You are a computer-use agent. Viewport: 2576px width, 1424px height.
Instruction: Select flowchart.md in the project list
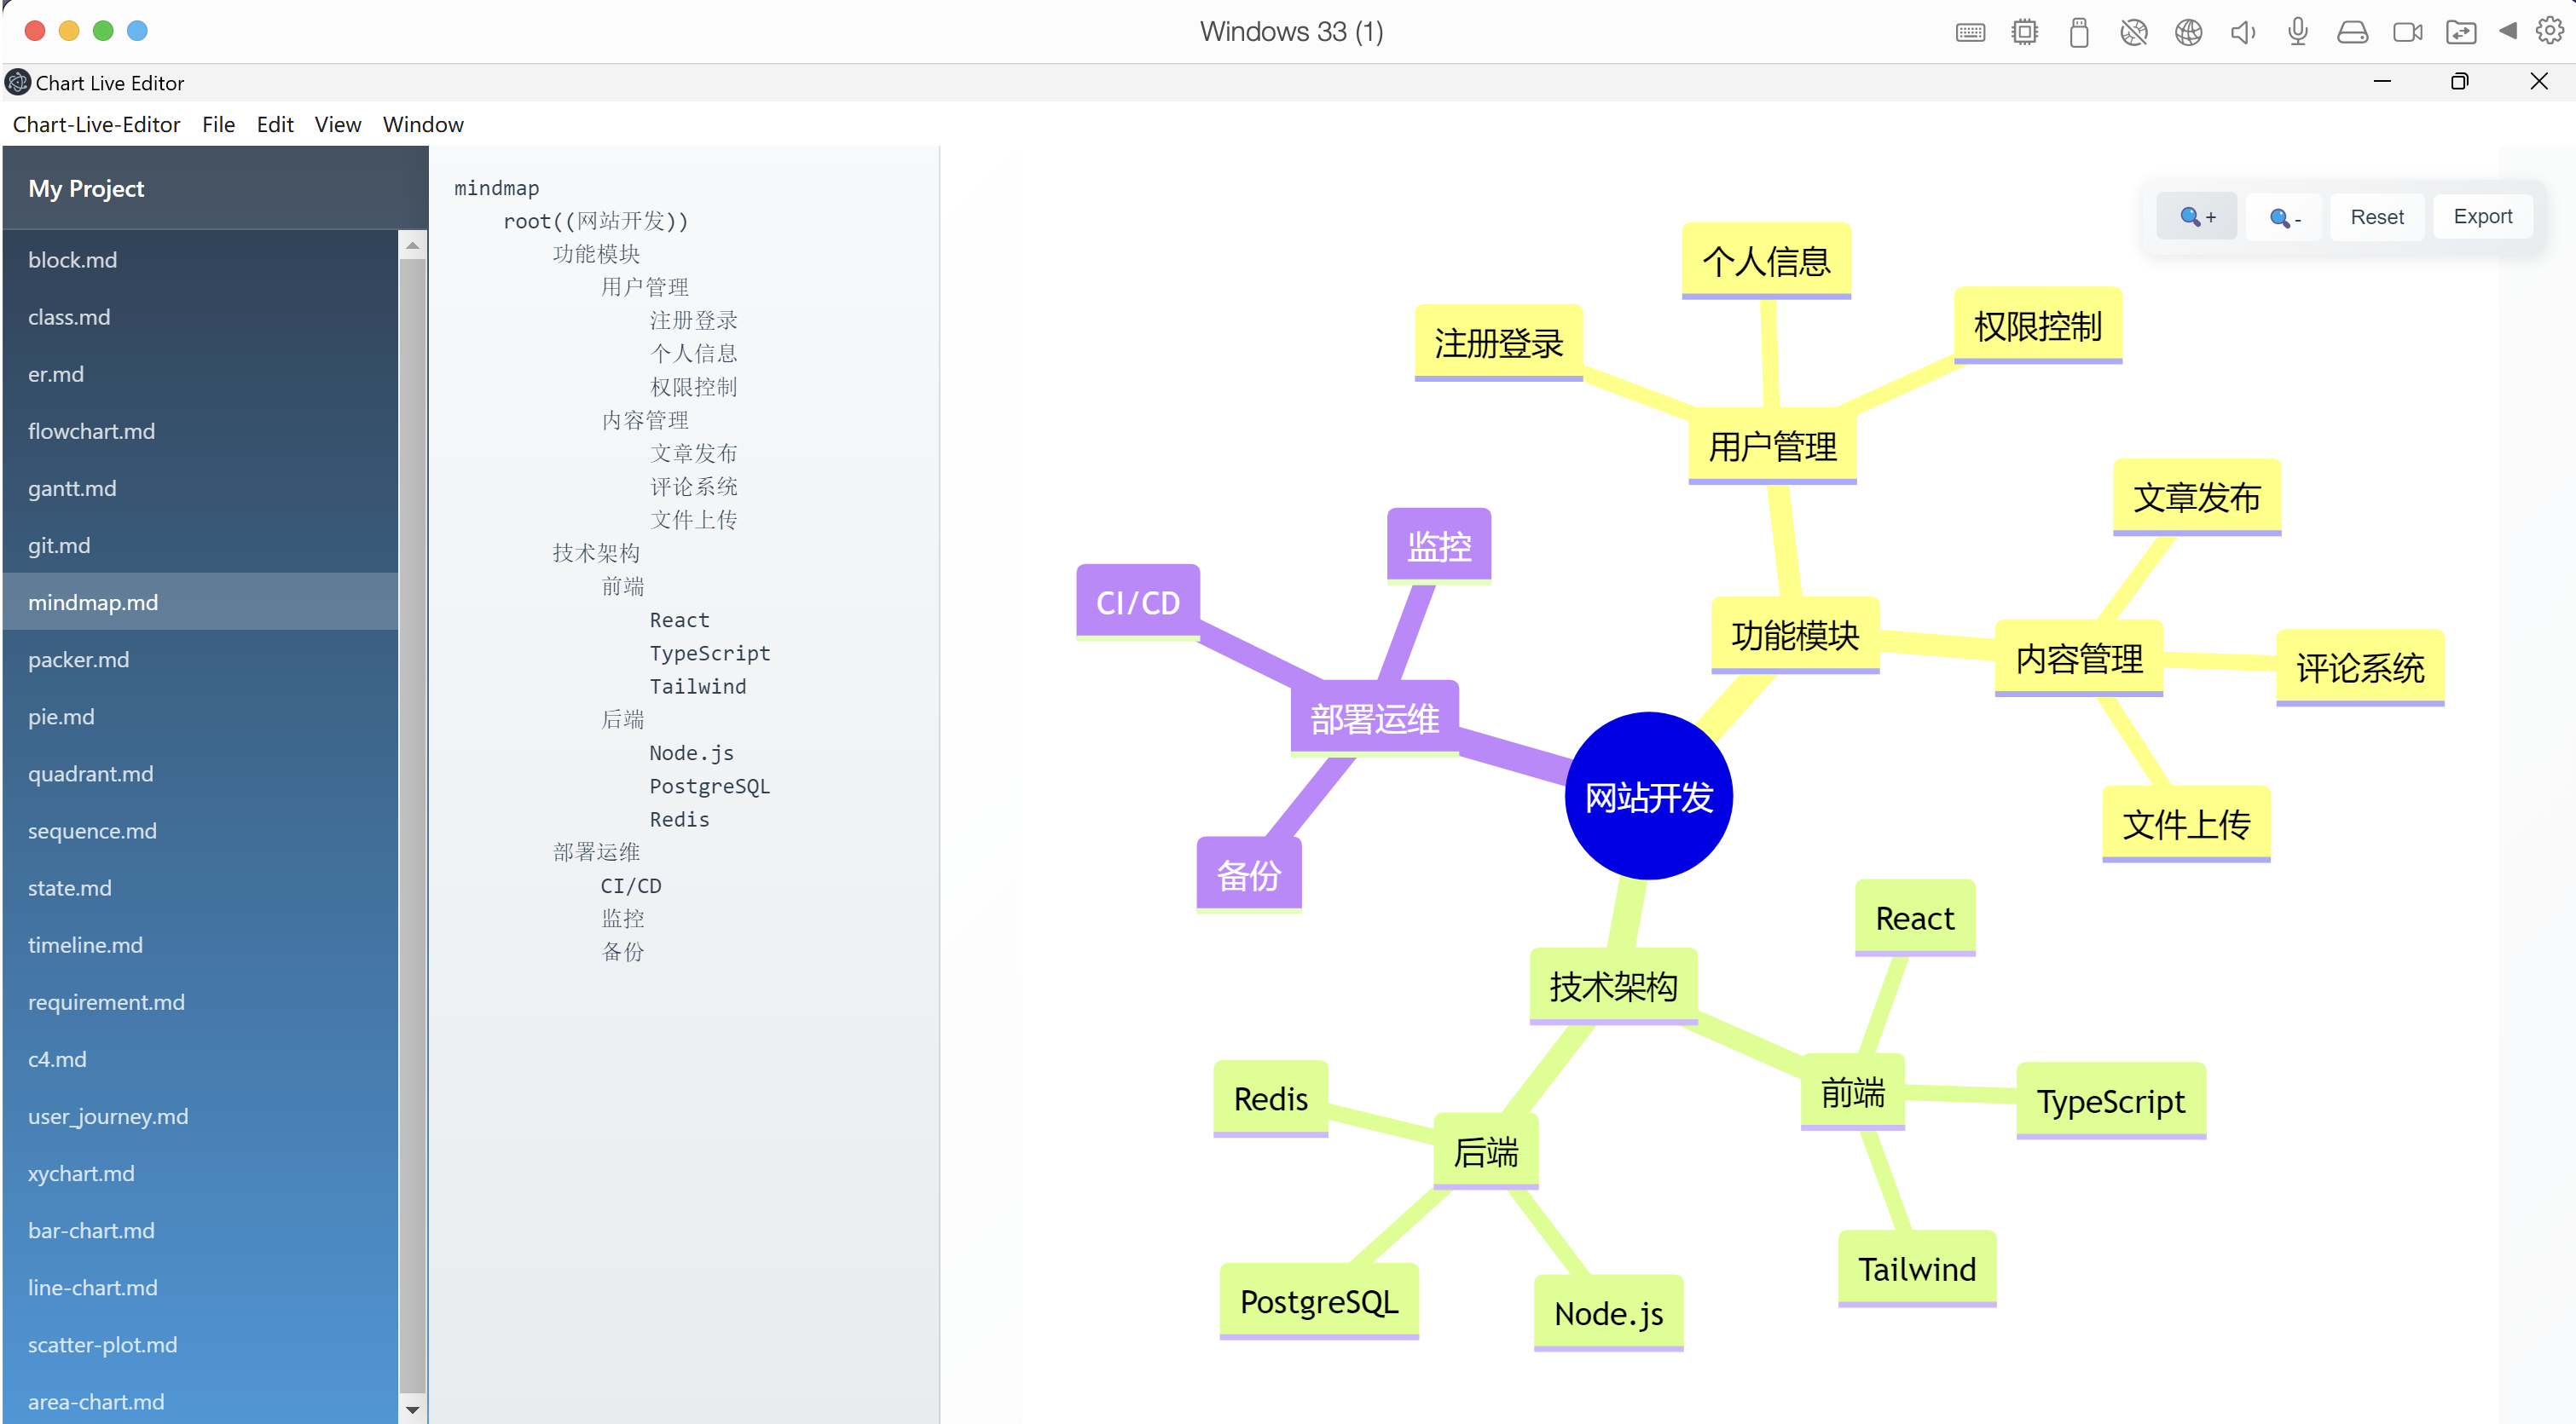(91, 430)
